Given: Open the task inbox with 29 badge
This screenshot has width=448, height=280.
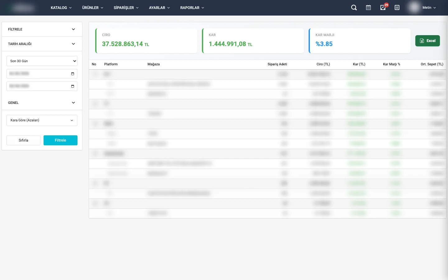Looking at the screenshot, I should [383, 8].
